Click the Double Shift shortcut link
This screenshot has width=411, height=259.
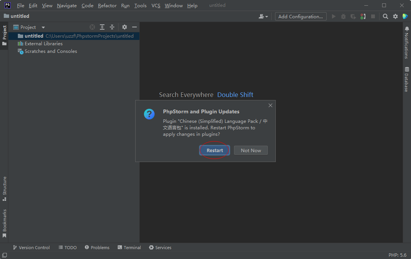click(x=235, y=95)
